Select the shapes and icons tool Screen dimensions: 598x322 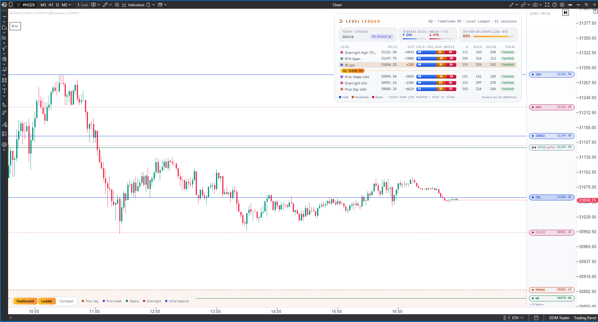click(x=4, y=80)
